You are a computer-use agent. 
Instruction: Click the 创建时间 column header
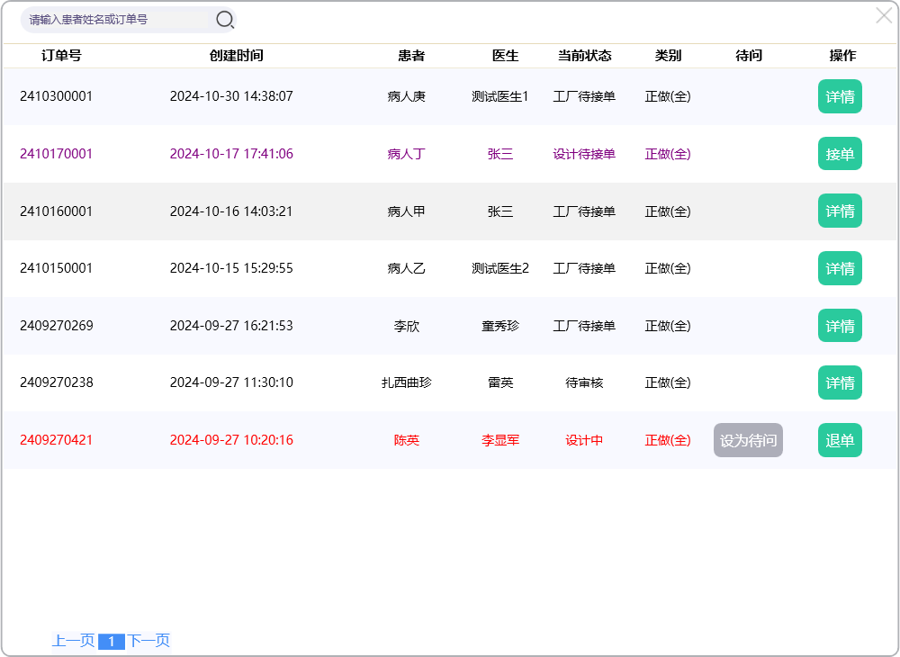(236, 56)
